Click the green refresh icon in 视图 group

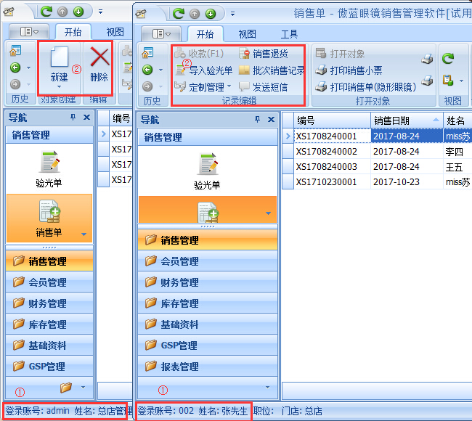tap(448, 58)
